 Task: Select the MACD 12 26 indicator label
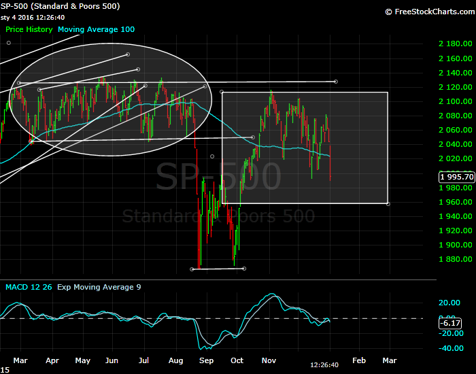click(x=29, y=287)
